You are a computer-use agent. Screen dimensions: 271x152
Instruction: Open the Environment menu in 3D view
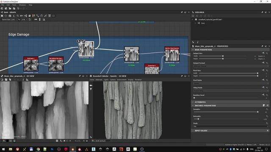point(122,80)
